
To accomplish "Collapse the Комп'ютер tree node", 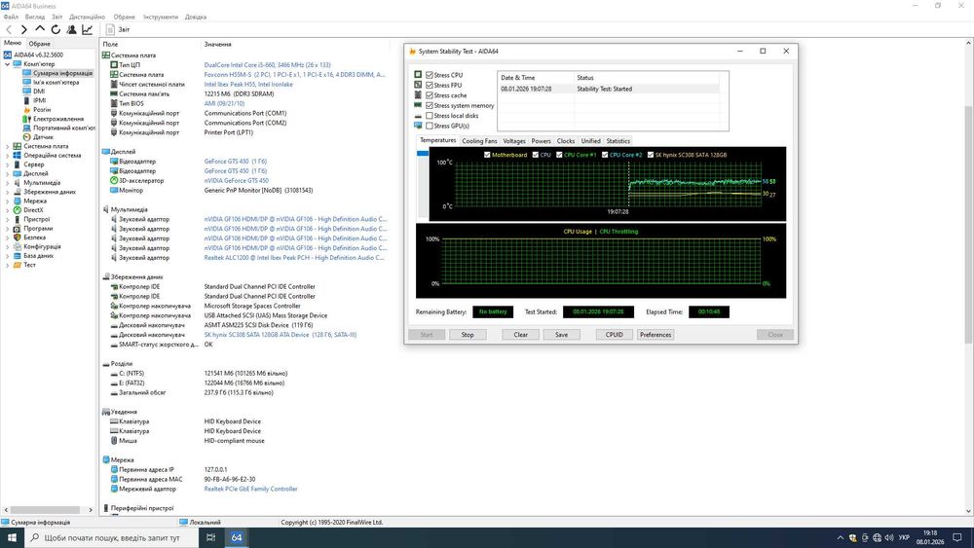I will pos(8,64).
